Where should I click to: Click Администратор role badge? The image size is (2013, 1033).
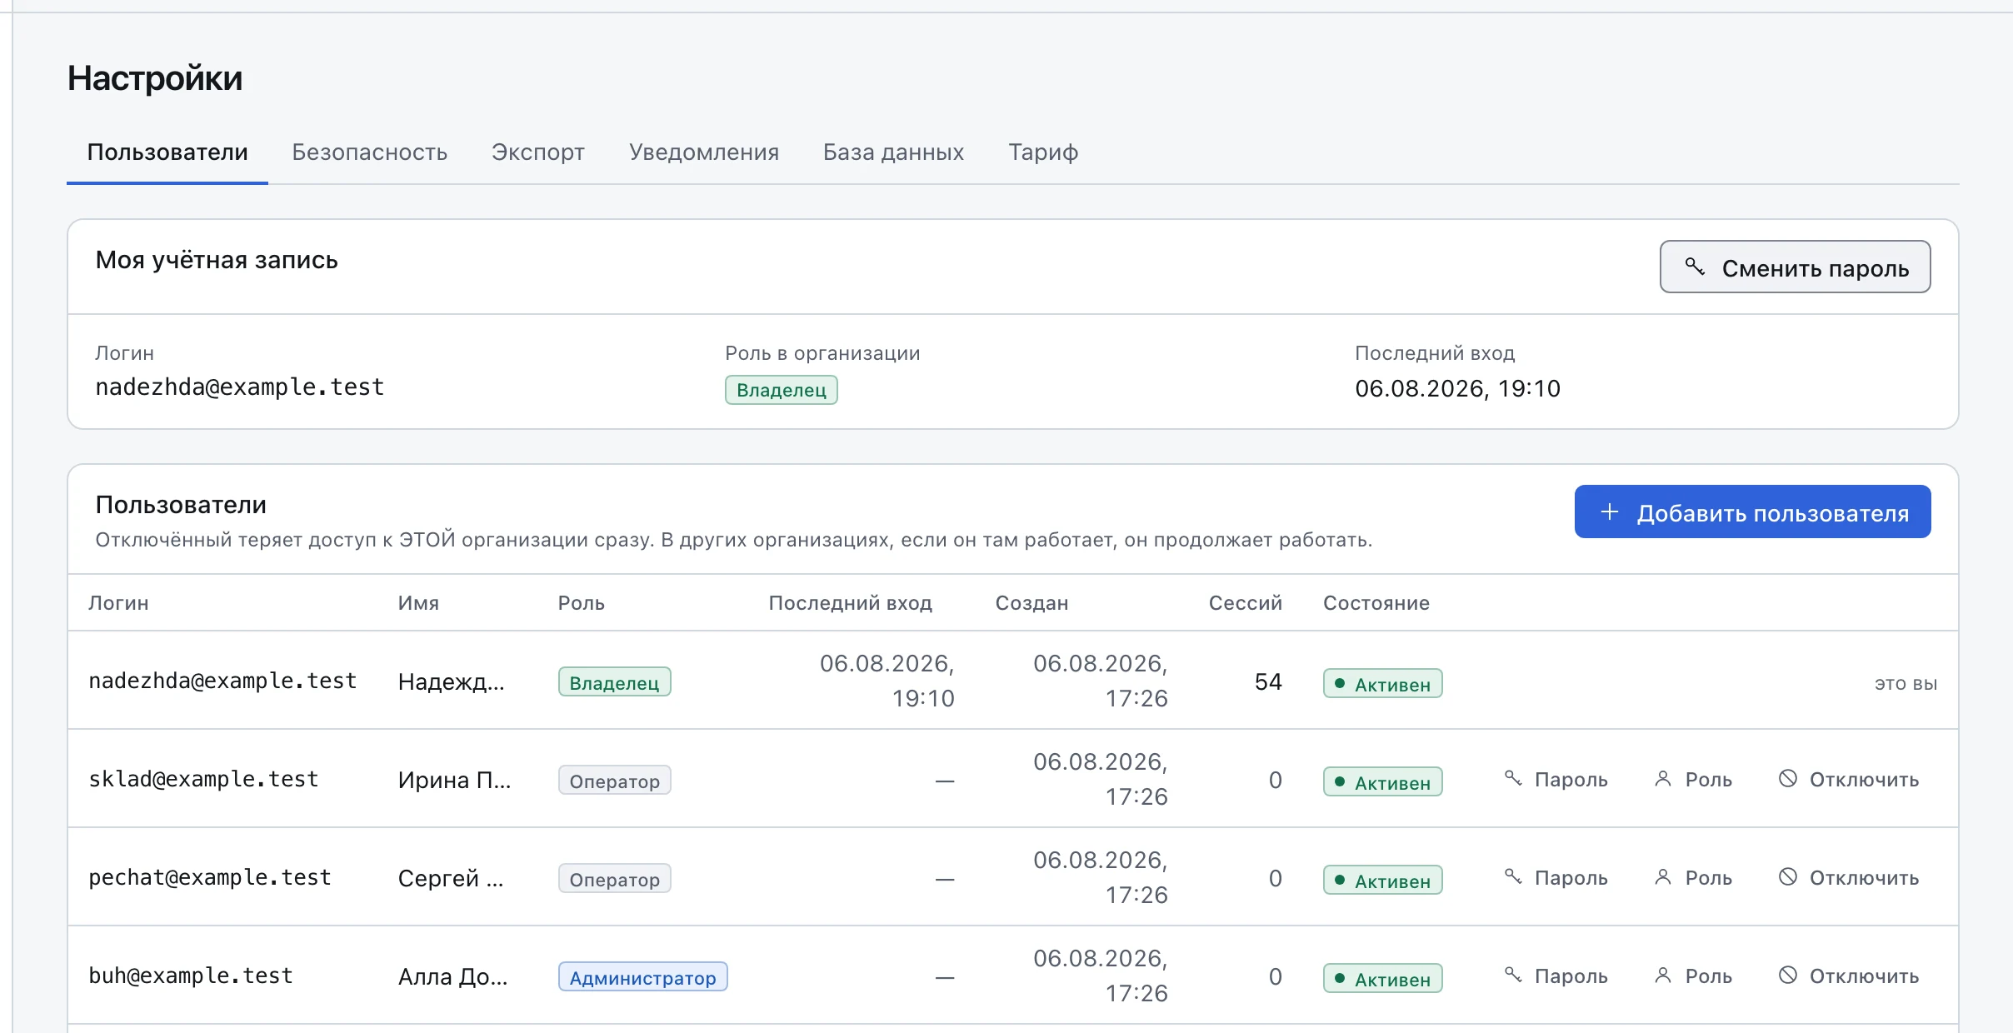coord(642,976)
